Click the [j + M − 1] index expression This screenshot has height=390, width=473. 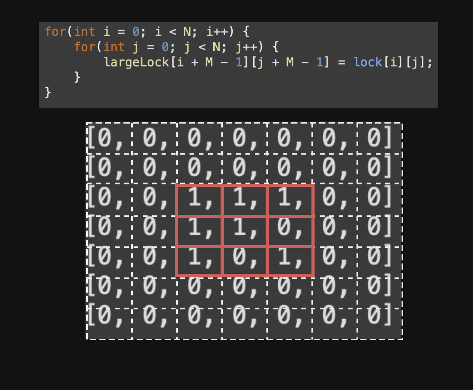point(291,62)
